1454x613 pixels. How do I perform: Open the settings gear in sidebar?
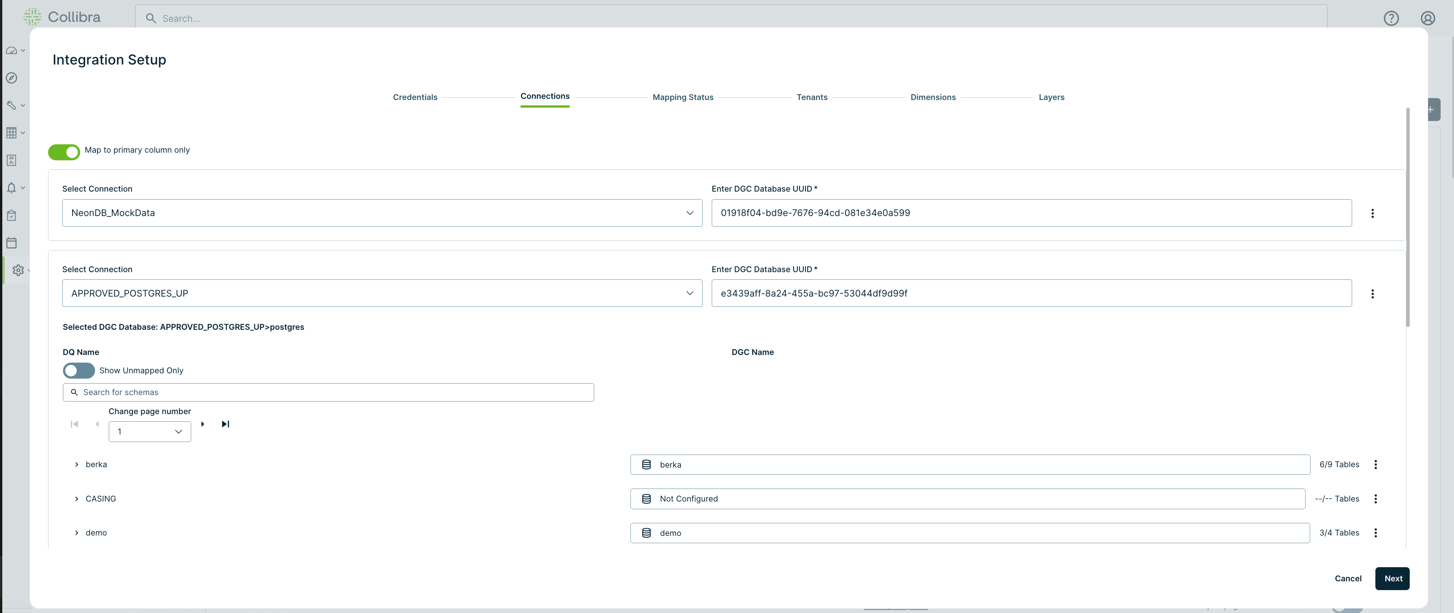18,270
